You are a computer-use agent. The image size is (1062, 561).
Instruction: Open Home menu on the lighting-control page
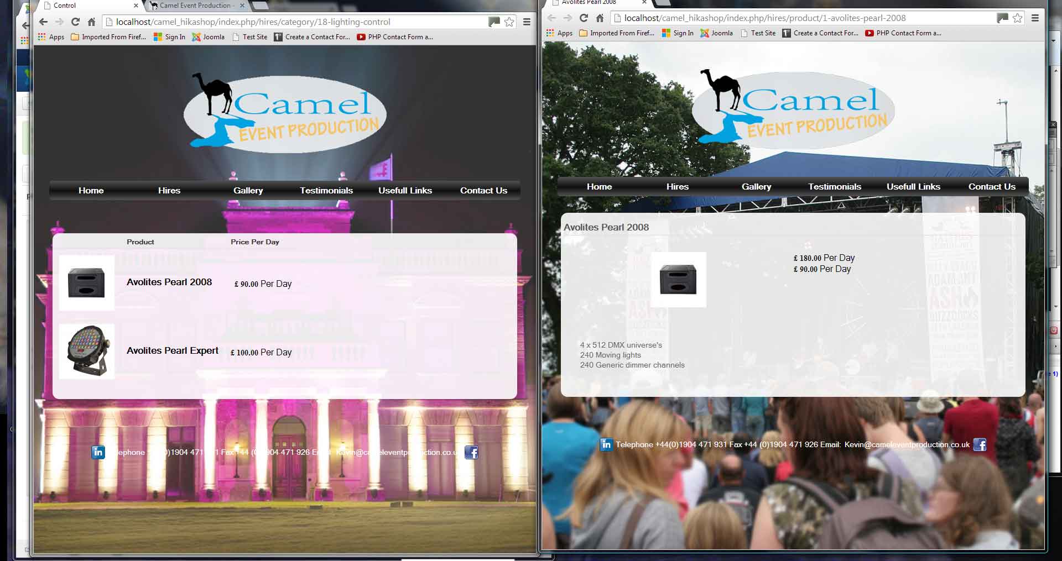(91, 191)
